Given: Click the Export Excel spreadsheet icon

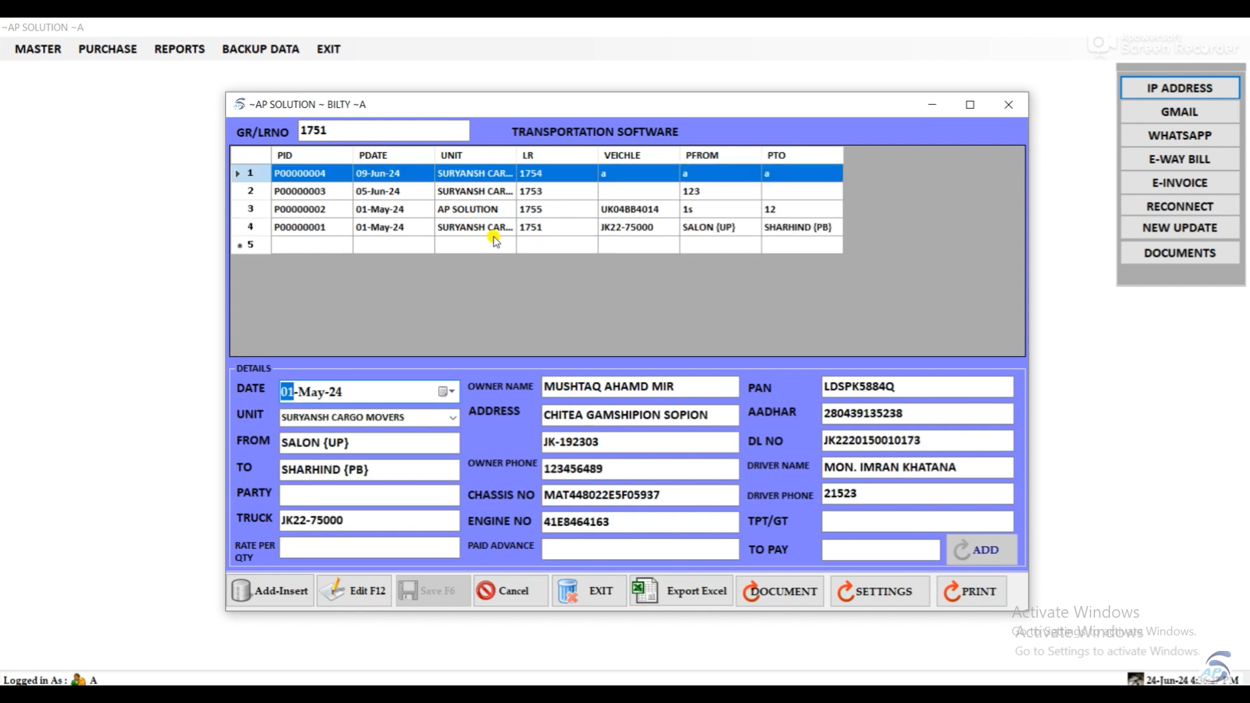Looking at the screenshot, I should pyautogui.click(x=645, y=590).
